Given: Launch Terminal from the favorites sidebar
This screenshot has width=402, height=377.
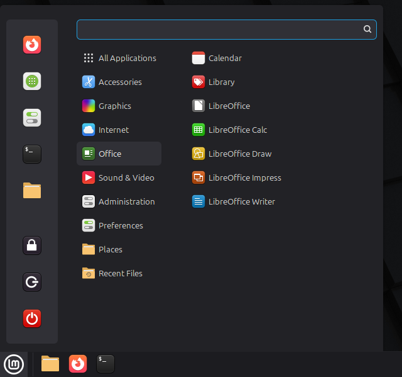Looking at the screenshot, I should 32,154.
